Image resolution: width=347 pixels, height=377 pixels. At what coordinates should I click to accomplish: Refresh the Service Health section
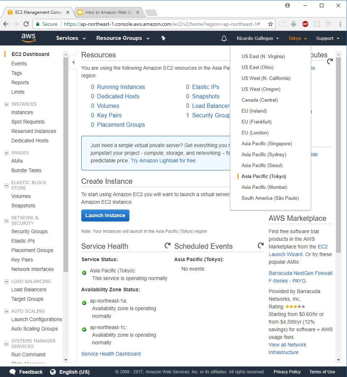pyautogui.click(x=167, y=246)
